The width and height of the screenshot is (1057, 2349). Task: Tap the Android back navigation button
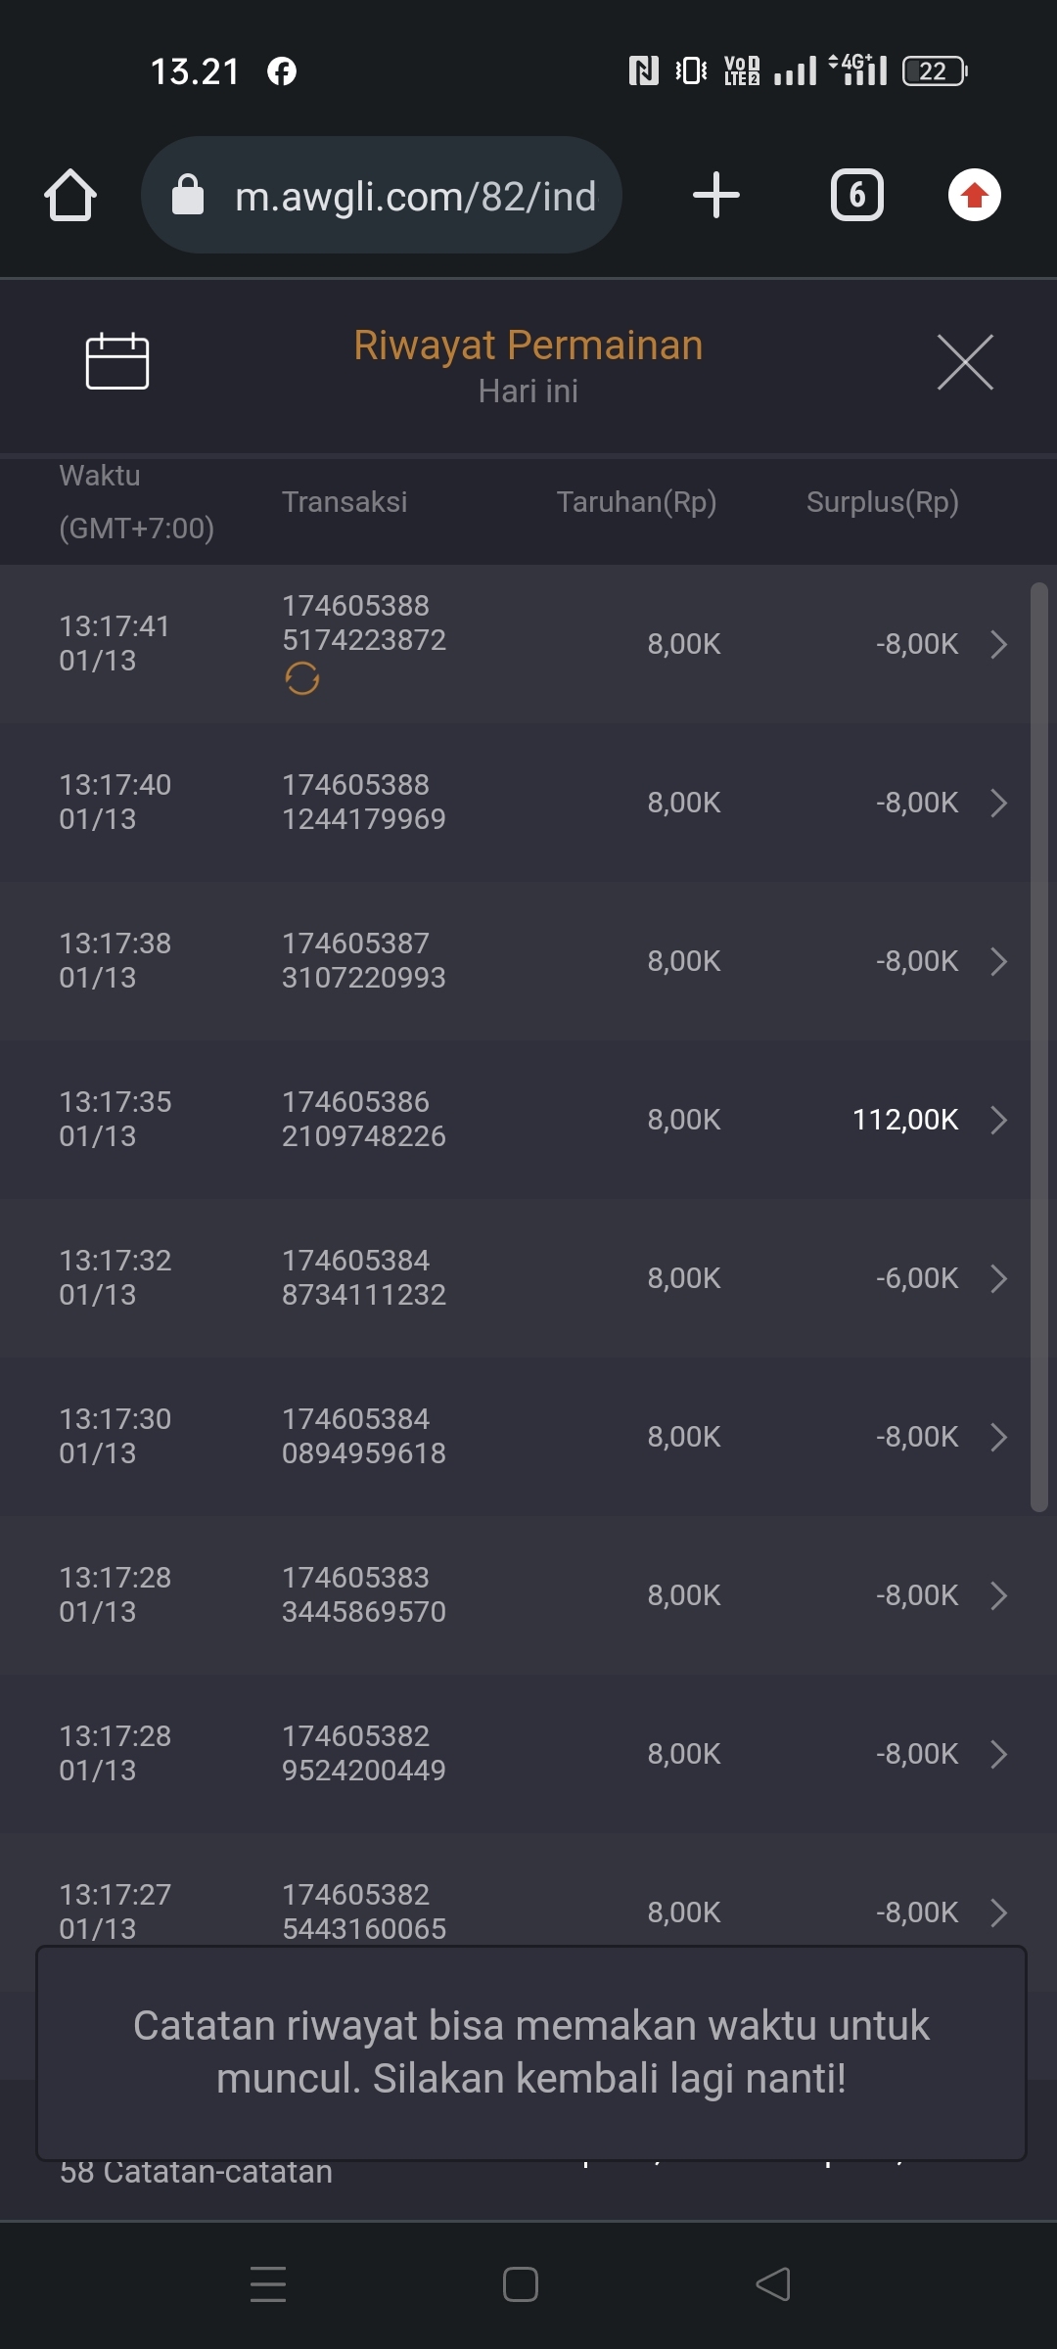pos(773,2284)
